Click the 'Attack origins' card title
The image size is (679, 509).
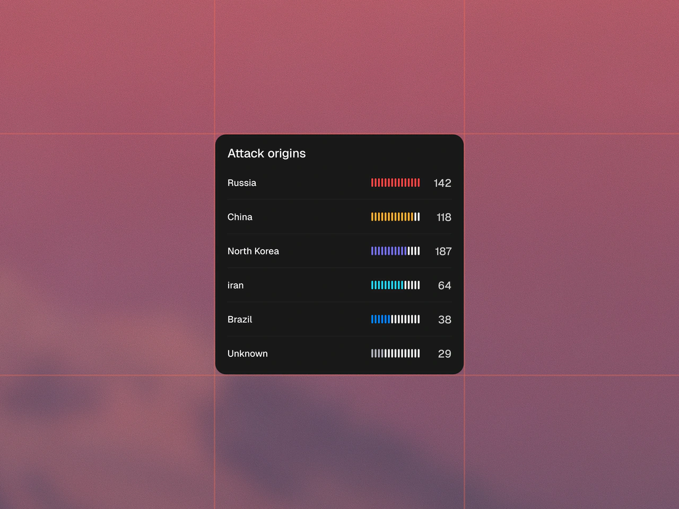tap(266, 153)
